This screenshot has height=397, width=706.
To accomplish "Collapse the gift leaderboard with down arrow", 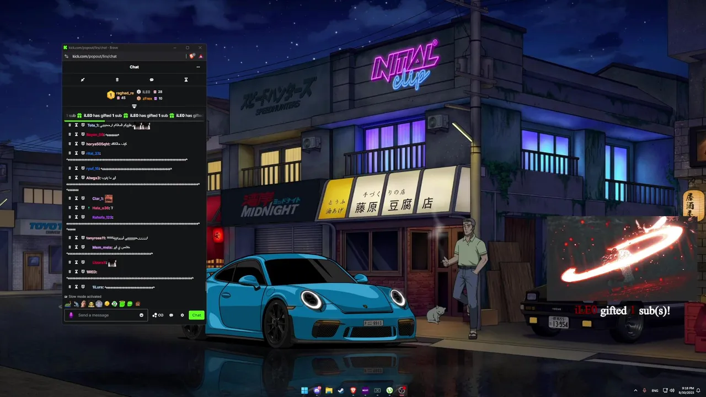I will (134, 106).
